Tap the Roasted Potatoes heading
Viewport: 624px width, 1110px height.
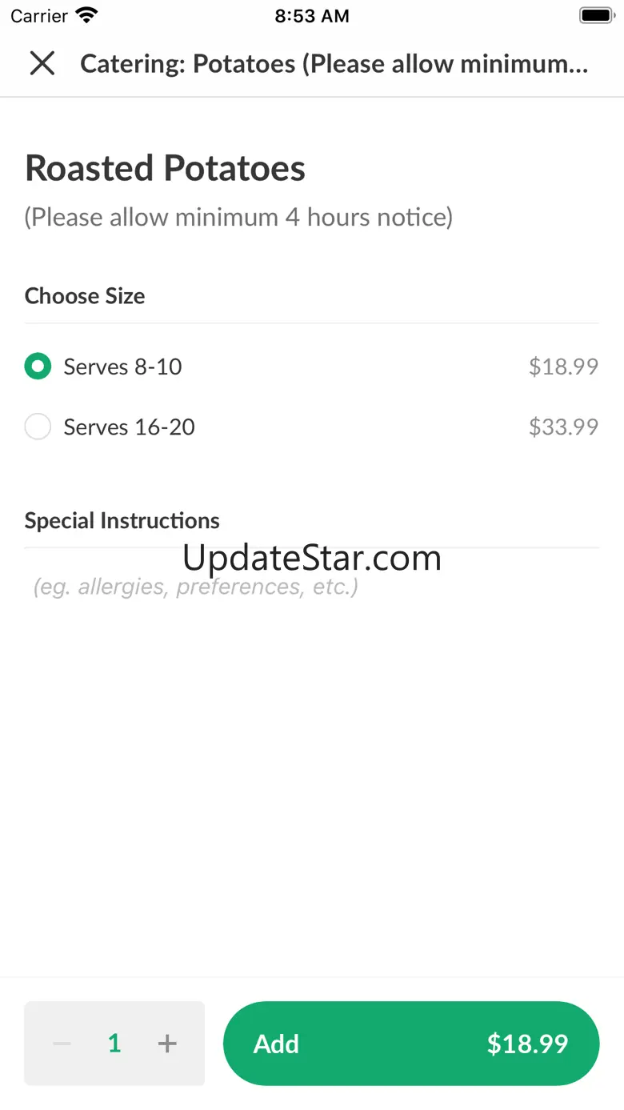tap(166, 168)
